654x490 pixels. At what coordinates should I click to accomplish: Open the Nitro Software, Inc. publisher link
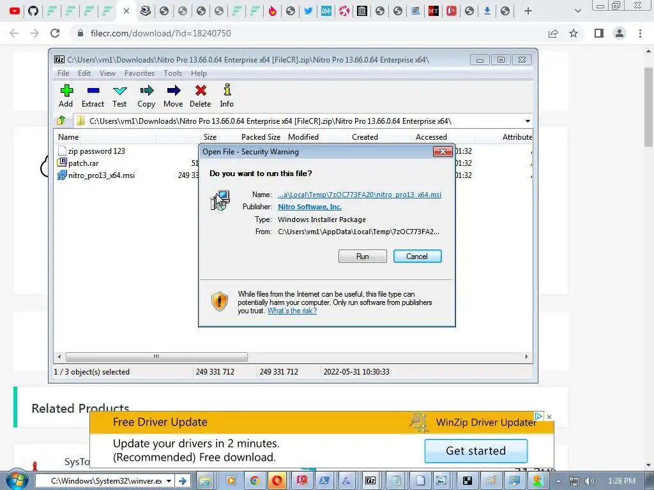[310, 207]
